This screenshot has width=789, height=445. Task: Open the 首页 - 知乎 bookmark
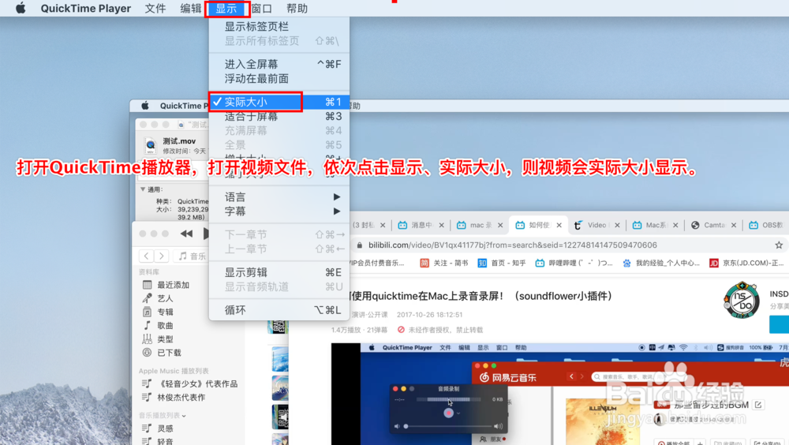(501, 263)
